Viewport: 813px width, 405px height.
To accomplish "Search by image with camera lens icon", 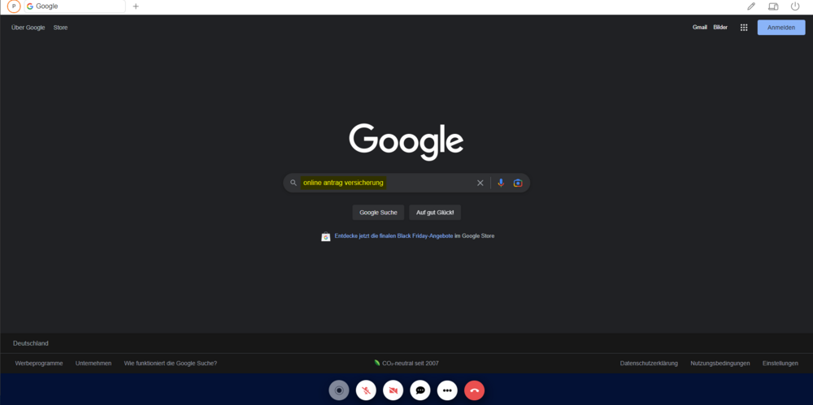I will [517, 183].
